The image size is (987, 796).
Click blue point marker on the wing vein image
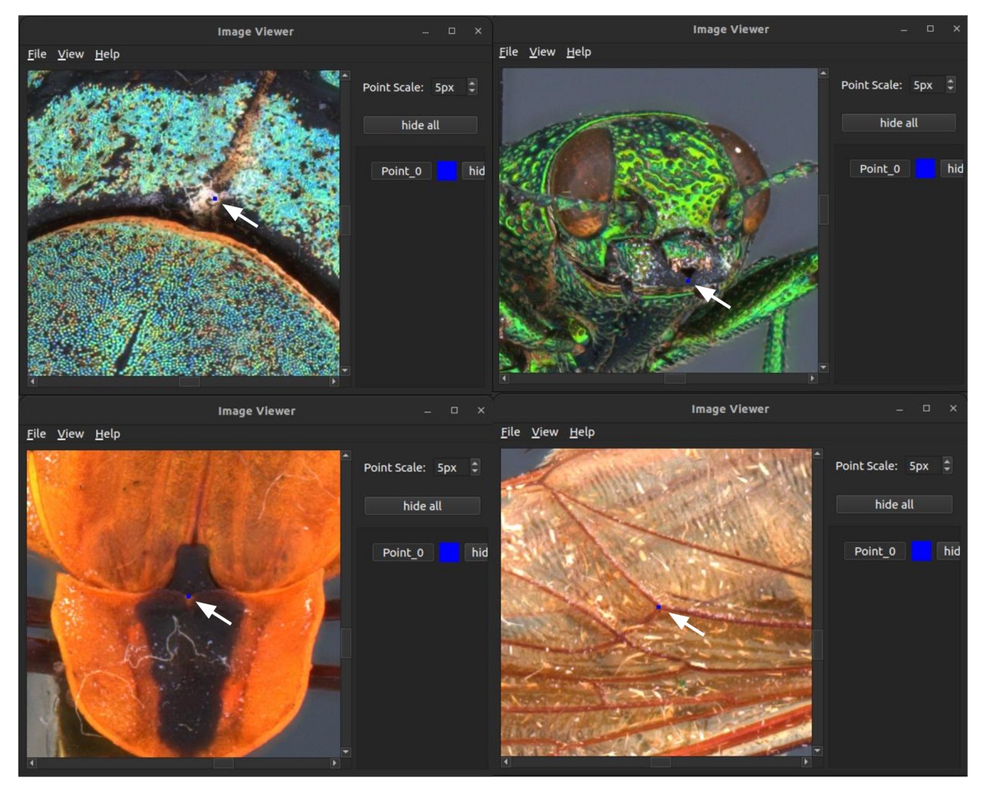tap(658, 607)
